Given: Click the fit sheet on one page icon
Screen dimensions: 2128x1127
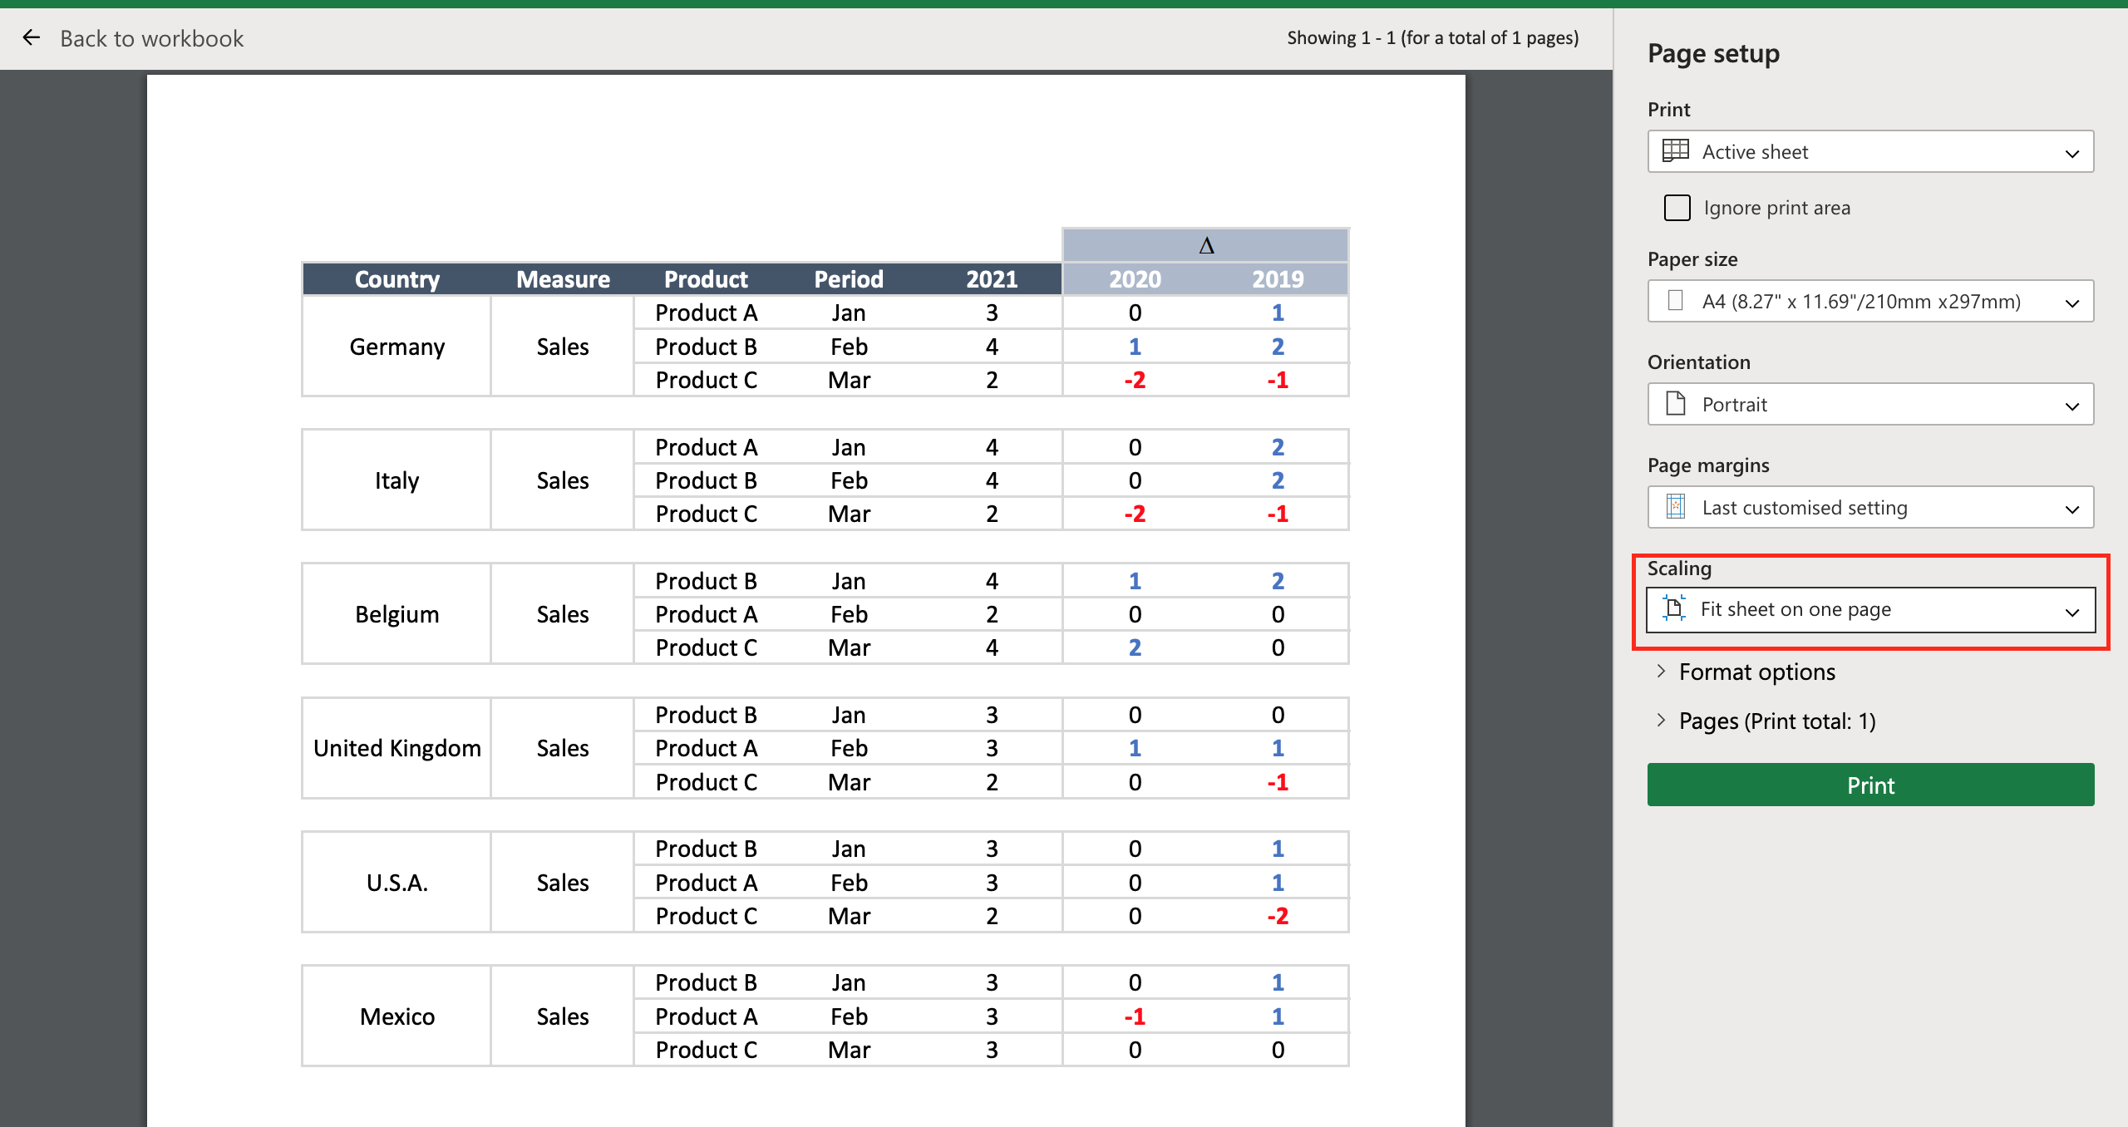Looking at the screenshot, I should click(1677, 608).
